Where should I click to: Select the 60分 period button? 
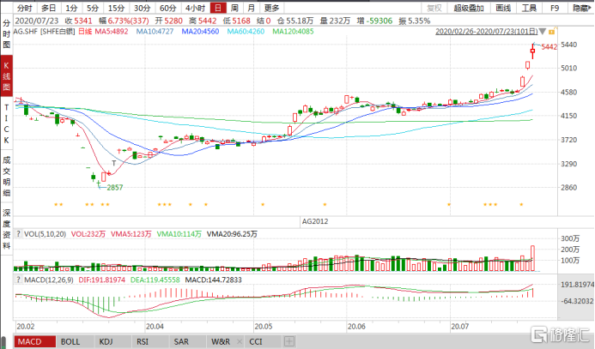pyautogui.click(x=167, y=8)
